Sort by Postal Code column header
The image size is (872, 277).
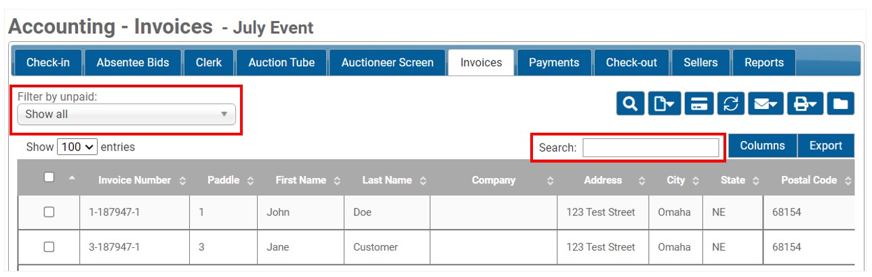(x=810, y=181)
